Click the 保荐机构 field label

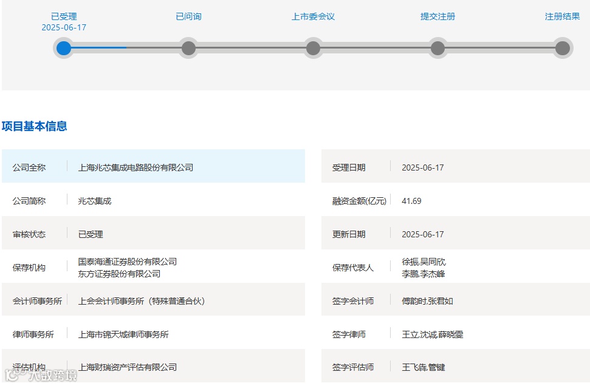[x=29, y=268]
